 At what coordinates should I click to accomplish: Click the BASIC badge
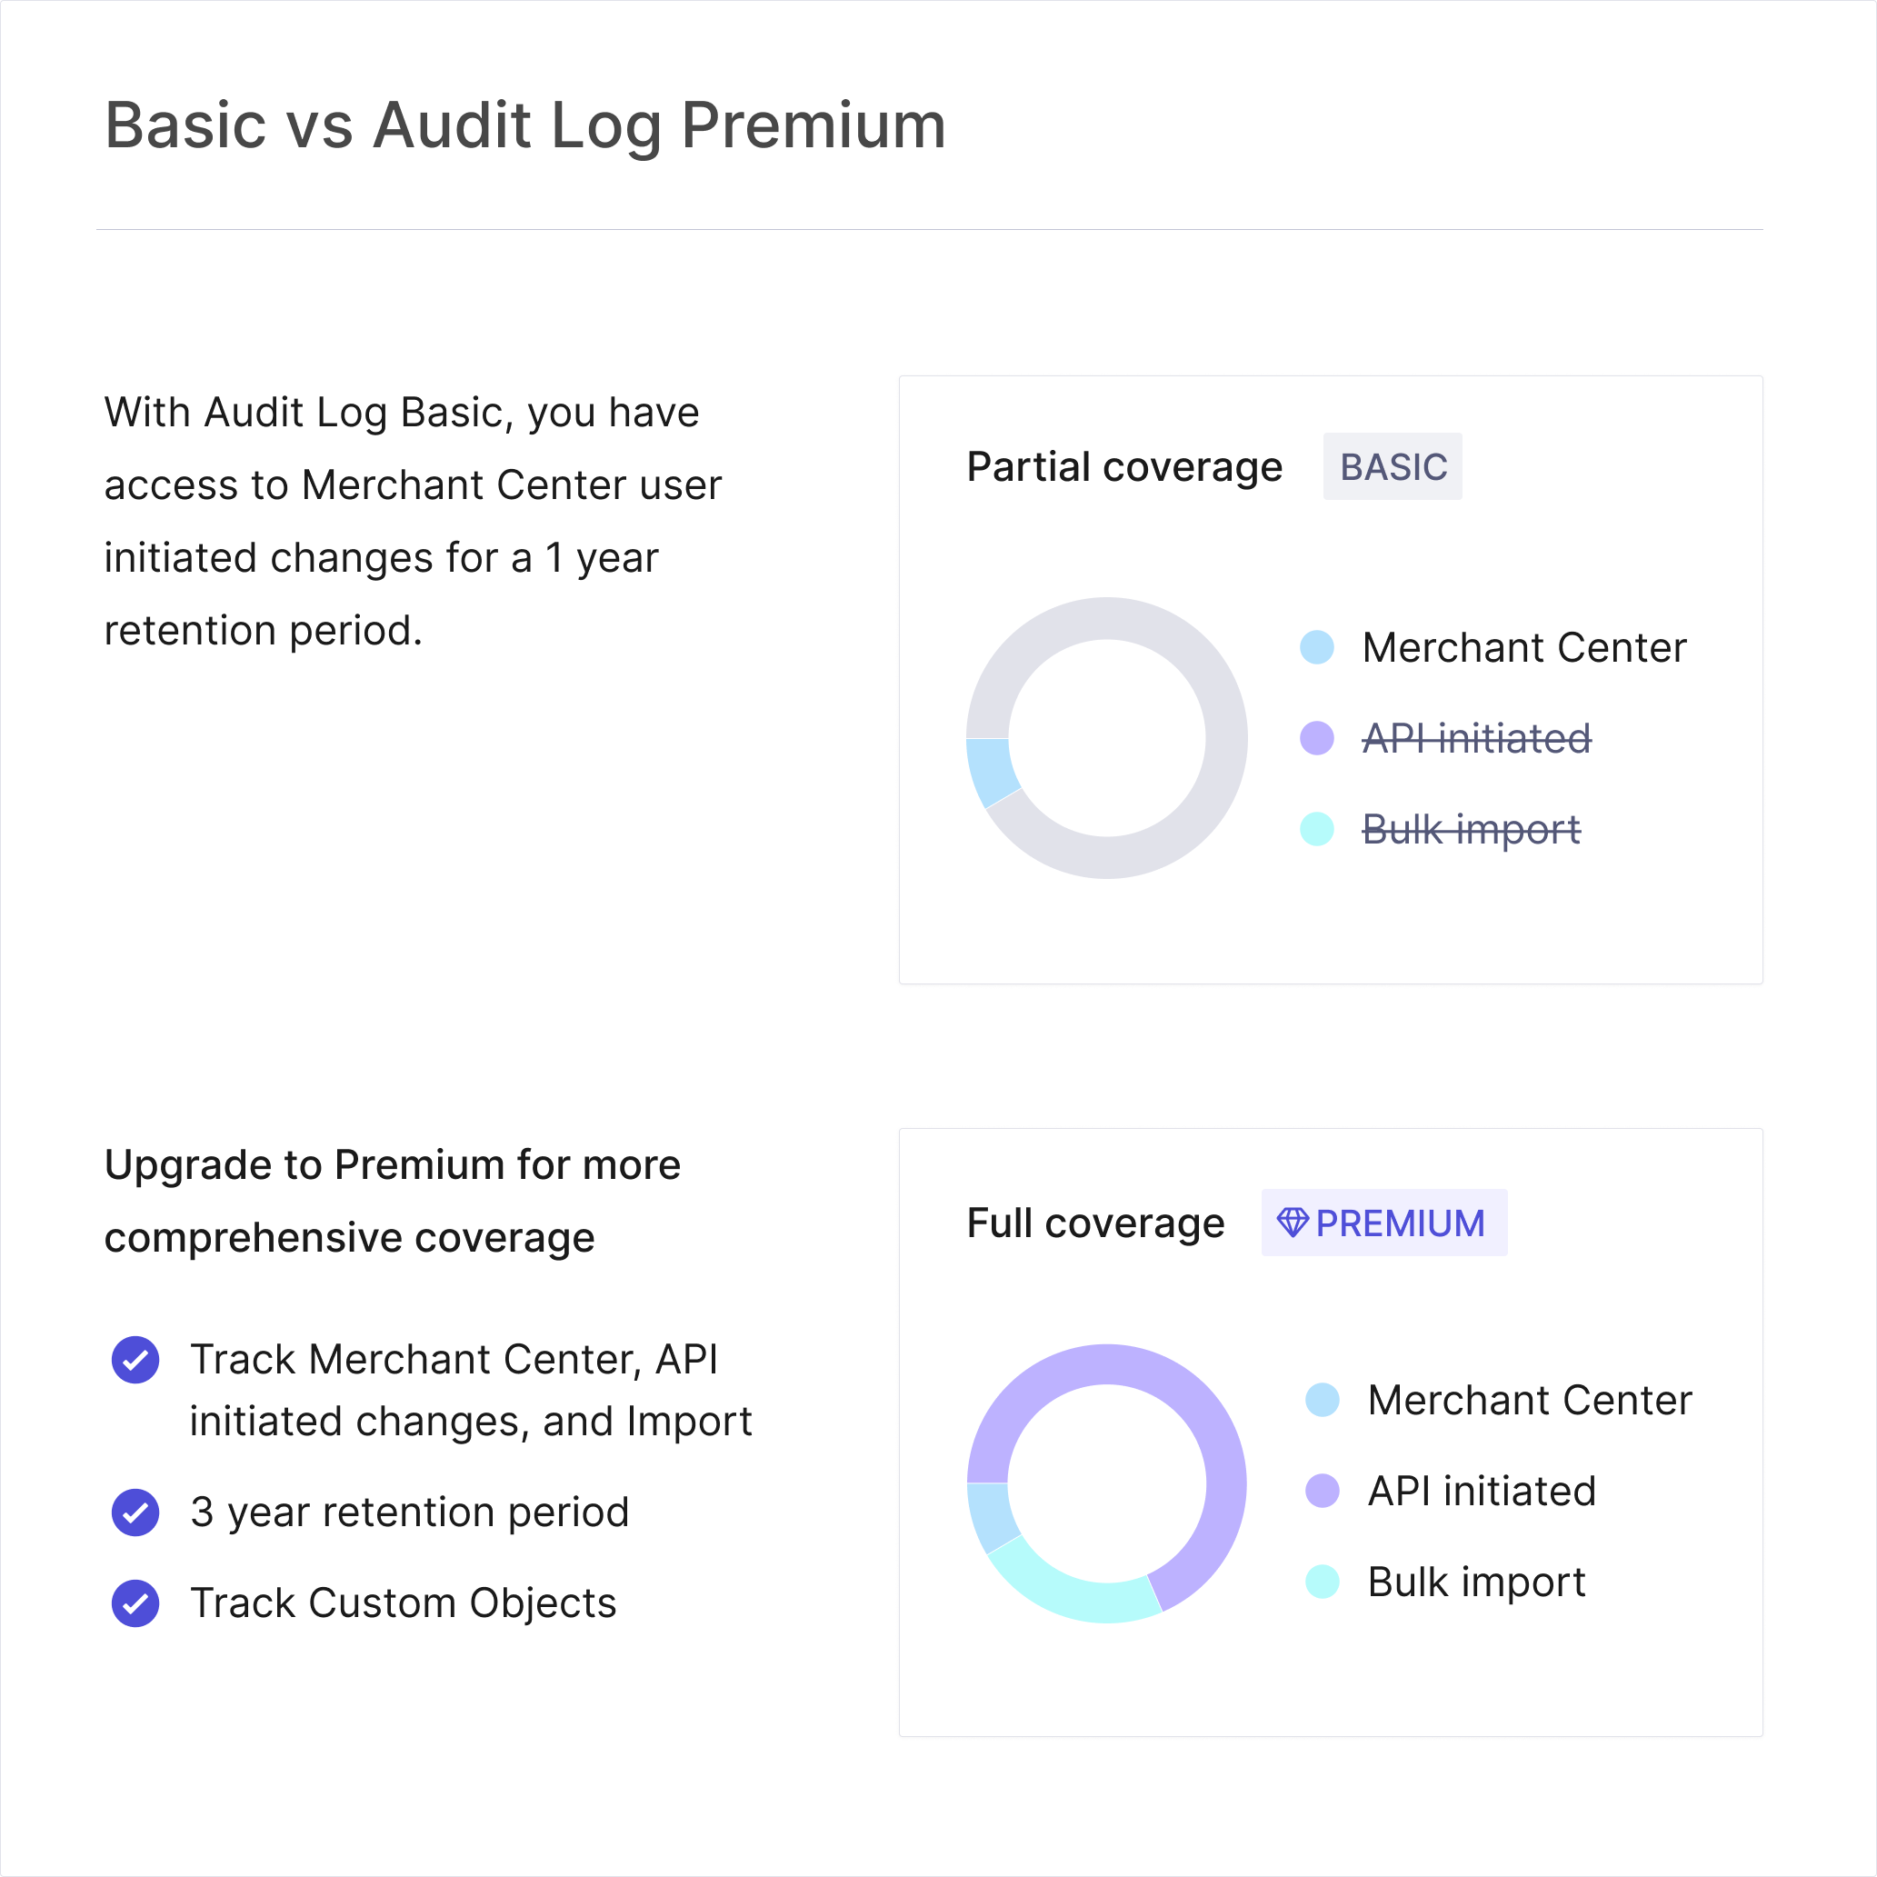point(1393,467)
